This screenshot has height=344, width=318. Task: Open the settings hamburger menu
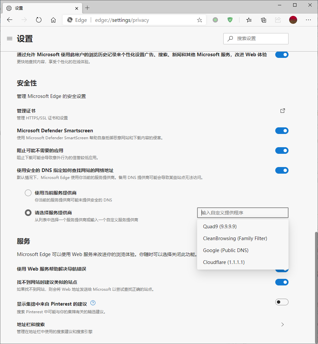(10, 39)
